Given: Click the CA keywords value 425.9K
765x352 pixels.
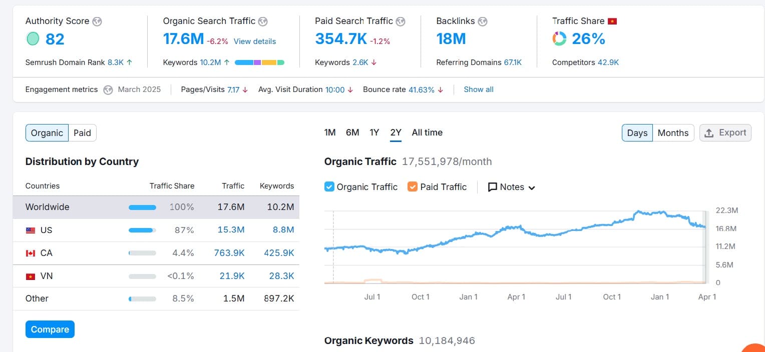Looking at the screenshot, I should tap(279, 253).
